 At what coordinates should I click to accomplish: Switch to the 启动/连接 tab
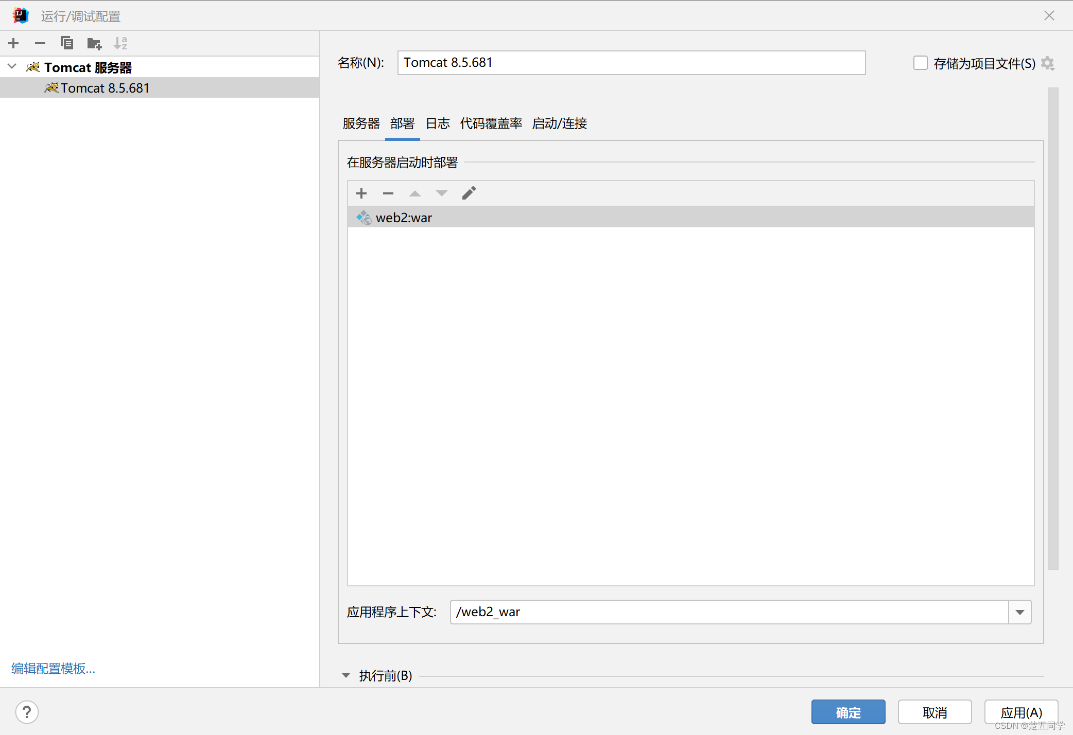[x=560, y=123]
